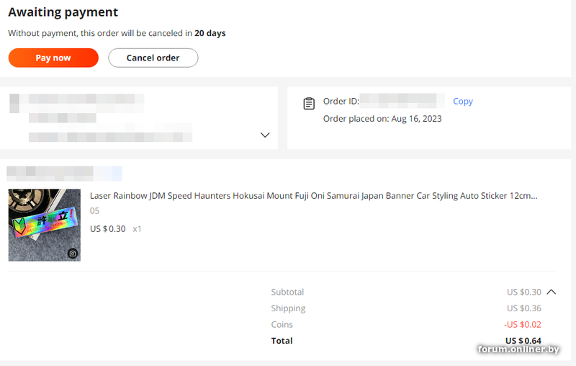576x366 pixels.
Task: Click the order clipboard icon
Action: click(x=309, y=103)
